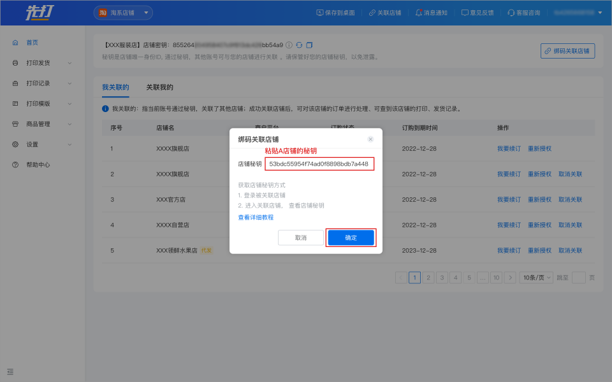Click 客服咨询 headset icon
The height and width of the screenshot is (382, 612).
511,13
